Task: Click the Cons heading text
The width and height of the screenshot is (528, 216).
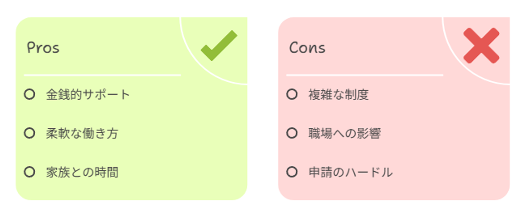Action: click(x=307, y=48)
